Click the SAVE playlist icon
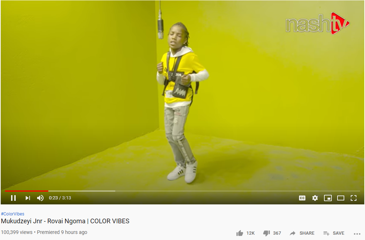The image size is (365, 240). pyautogui.click(x=326, y=233)
